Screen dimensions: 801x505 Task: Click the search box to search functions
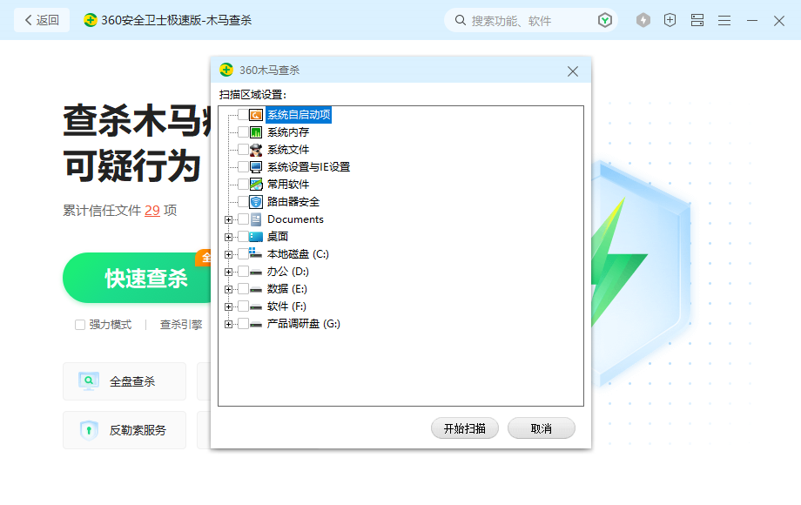pyautogui.click(x=514, y=19)
